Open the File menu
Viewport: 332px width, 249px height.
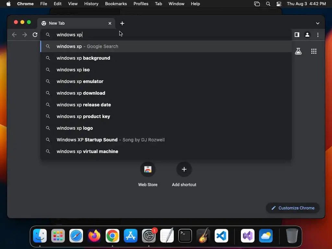44,4
